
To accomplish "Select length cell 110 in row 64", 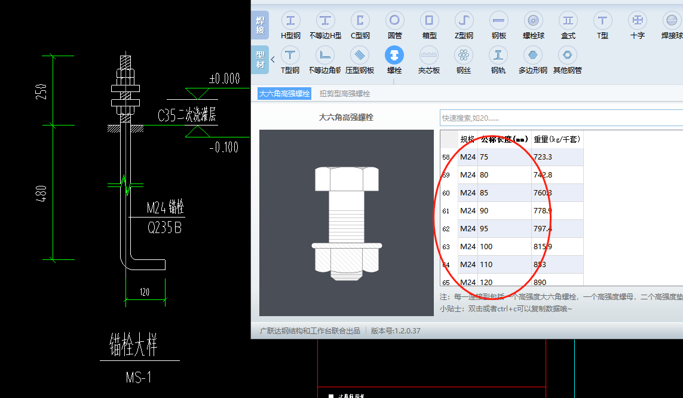I will click(x=504, y=264).
